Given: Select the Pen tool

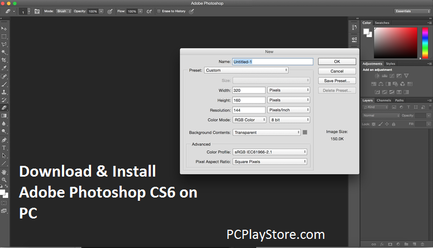Looking at the screenshot, I should click(4, 140).
